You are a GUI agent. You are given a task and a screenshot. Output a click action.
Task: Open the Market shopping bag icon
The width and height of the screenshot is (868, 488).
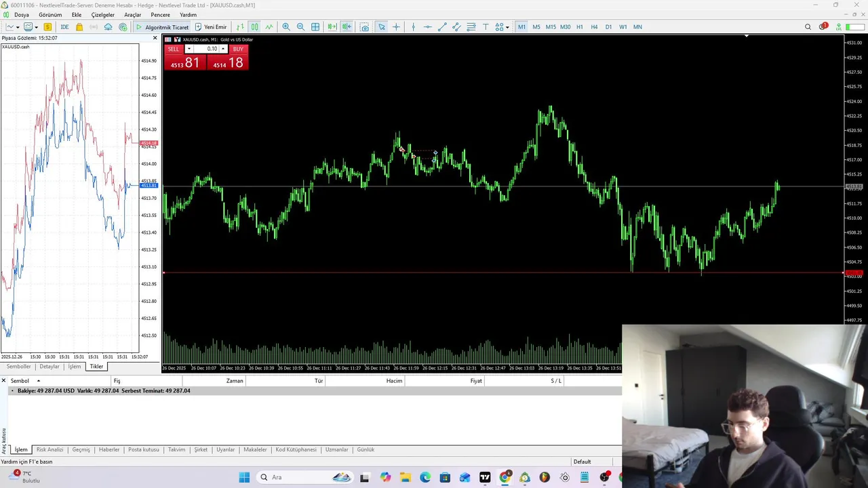(79, 27)
